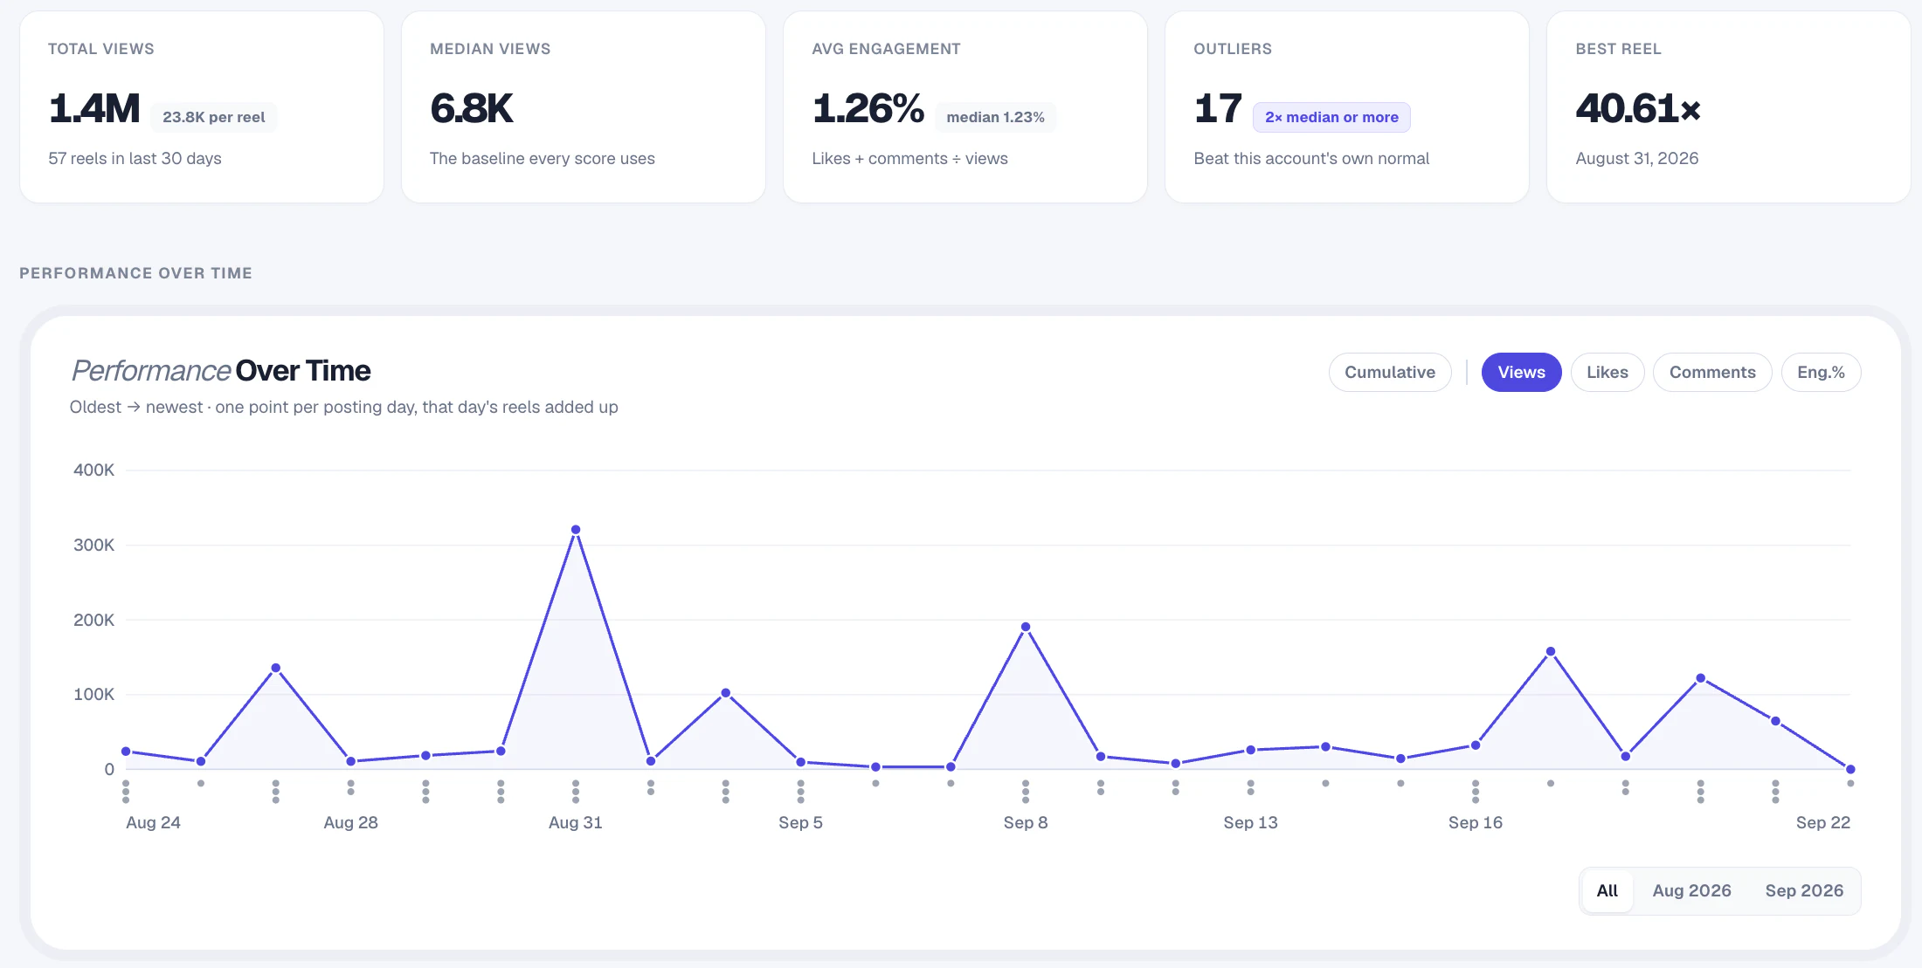Click the 'Sep 8' axis label
The image size is (1922, 968).
coord(1026,822)
